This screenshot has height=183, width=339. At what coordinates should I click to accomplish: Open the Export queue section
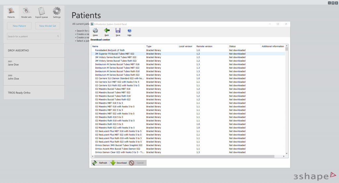pos(41,12)
